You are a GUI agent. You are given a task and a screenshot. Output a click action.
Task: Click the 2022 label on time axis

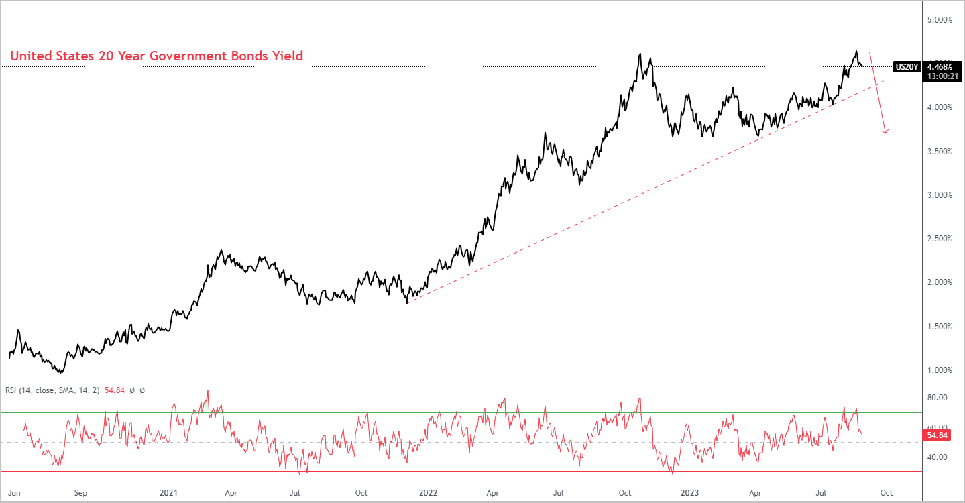(x=429, y=493)
